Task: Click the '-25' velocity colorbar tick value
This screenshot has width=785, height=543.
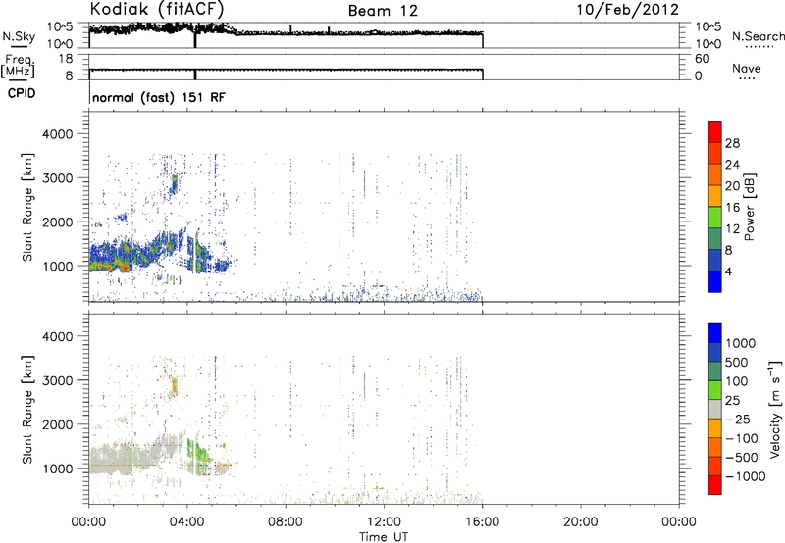Action: click(x=737, y=420)
